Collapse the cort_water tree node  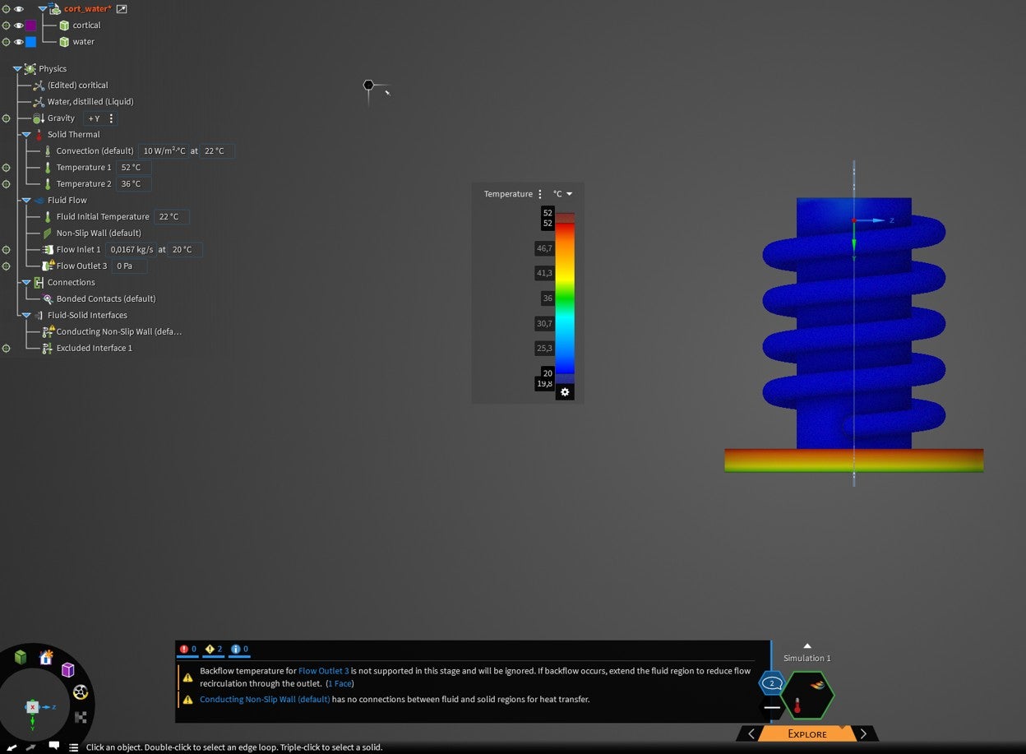click(x=43, y=9)
